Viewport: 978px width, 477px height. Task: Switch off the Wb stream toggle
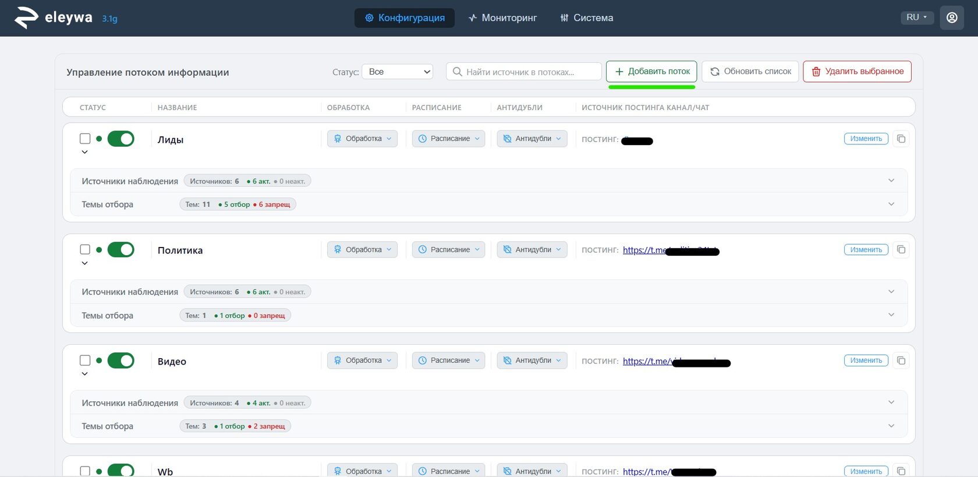click(121, 470)
